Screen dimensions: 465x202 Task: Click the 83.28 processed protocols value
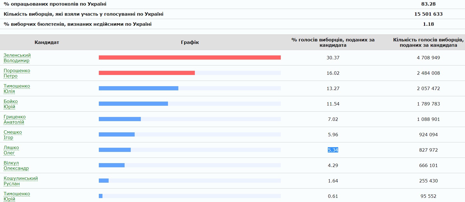click(428, 4)
